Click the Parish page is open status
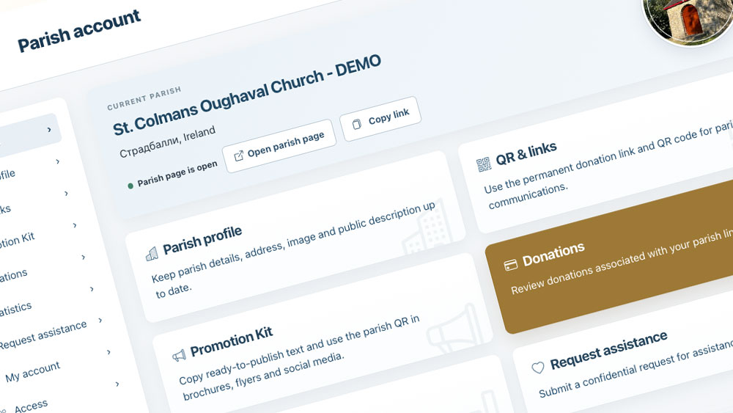This screenshot has height=413, width=733. (x=172, y=175)
